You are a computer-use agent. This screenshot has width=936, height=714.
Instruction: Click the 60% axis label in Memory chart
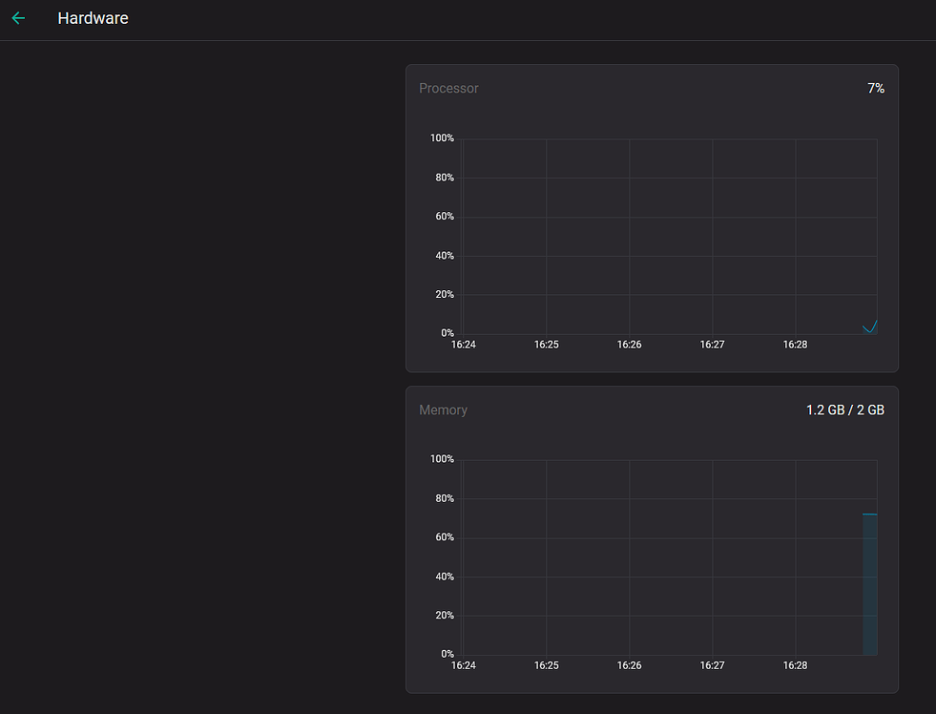(x=445, y=537)
